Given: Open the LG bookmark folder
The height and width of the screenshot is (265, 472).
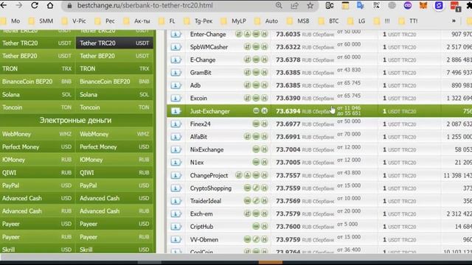Looking at the screenshot, I should pyautogui.click(x=357, y=21).
